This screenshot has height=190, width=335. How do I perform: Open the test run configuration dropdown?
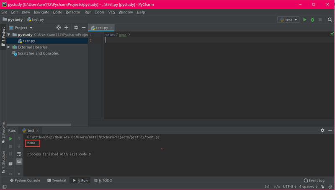288,20
